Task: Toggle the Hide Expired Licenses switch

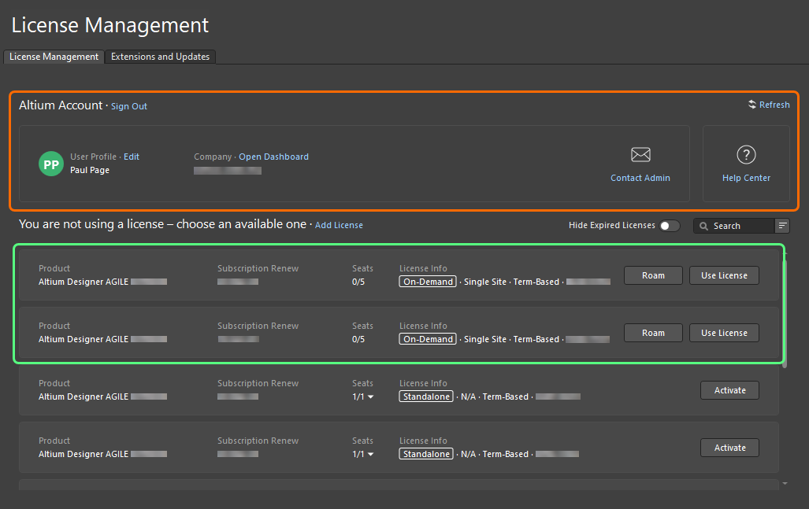Action: (x=670, y=225)
